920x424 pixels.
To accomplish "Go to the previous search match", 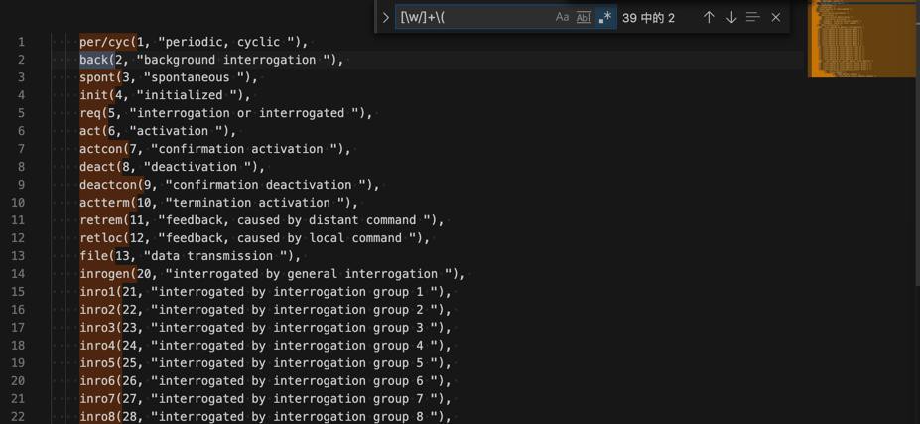I will point(709,17).
